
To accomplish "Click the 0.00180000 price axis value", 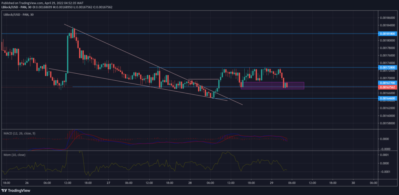I will 388,41.
